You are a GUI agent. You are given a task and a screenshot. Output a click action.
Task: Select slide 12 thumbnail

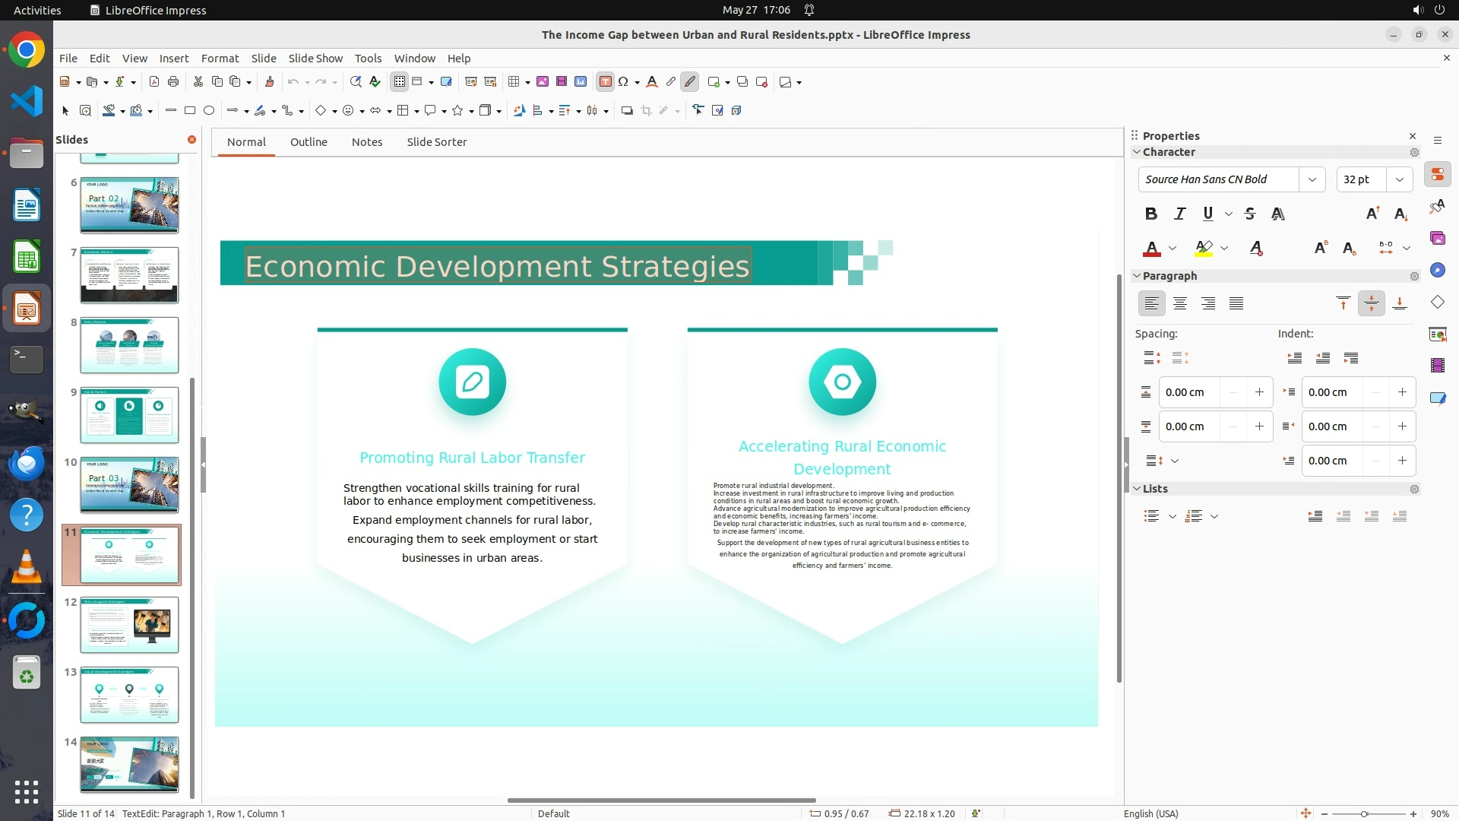pyautogui.click(x=129, y=625)
